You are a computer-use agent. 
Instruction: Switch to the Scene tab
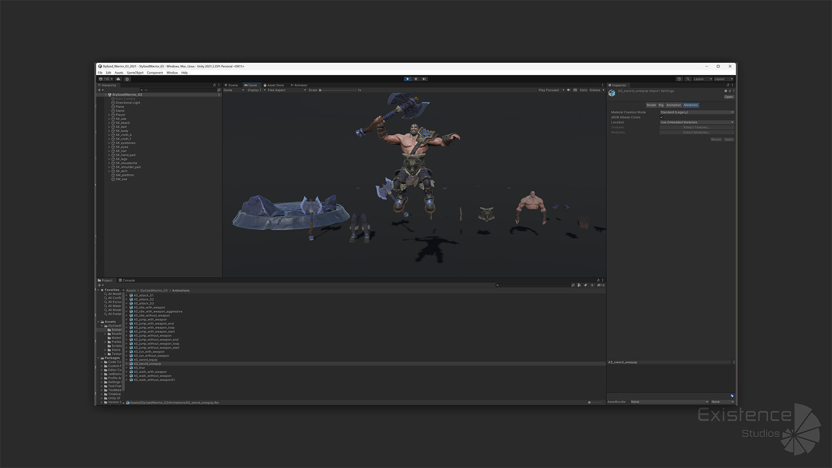pyautogui.click(x=231, y=85)
